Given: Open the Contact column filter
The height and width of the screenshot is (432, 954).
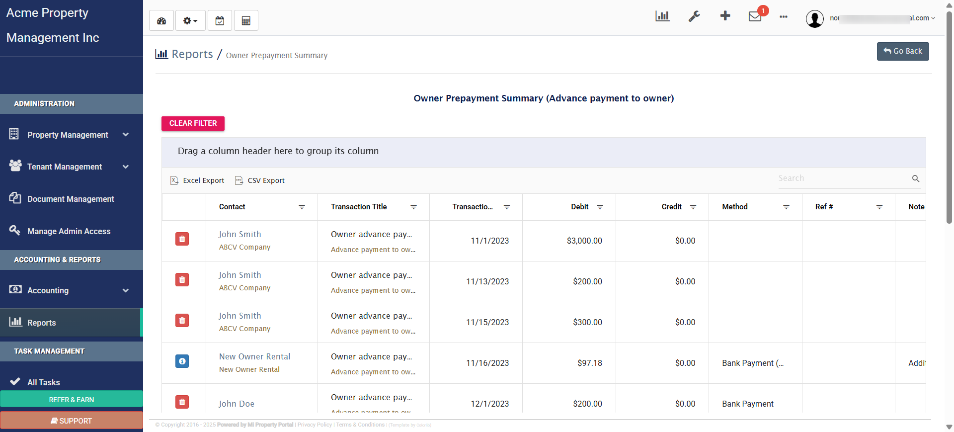Looking at the screenshot, I should pyautogui.click(x=302, y=207).
